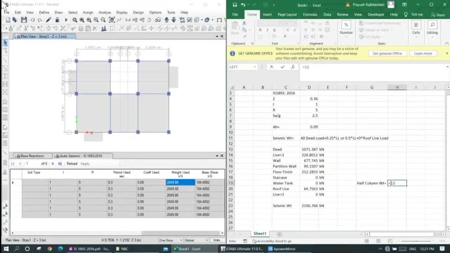Click the Lock model padlock icon
450x253 pixels.
pos(57,20)
